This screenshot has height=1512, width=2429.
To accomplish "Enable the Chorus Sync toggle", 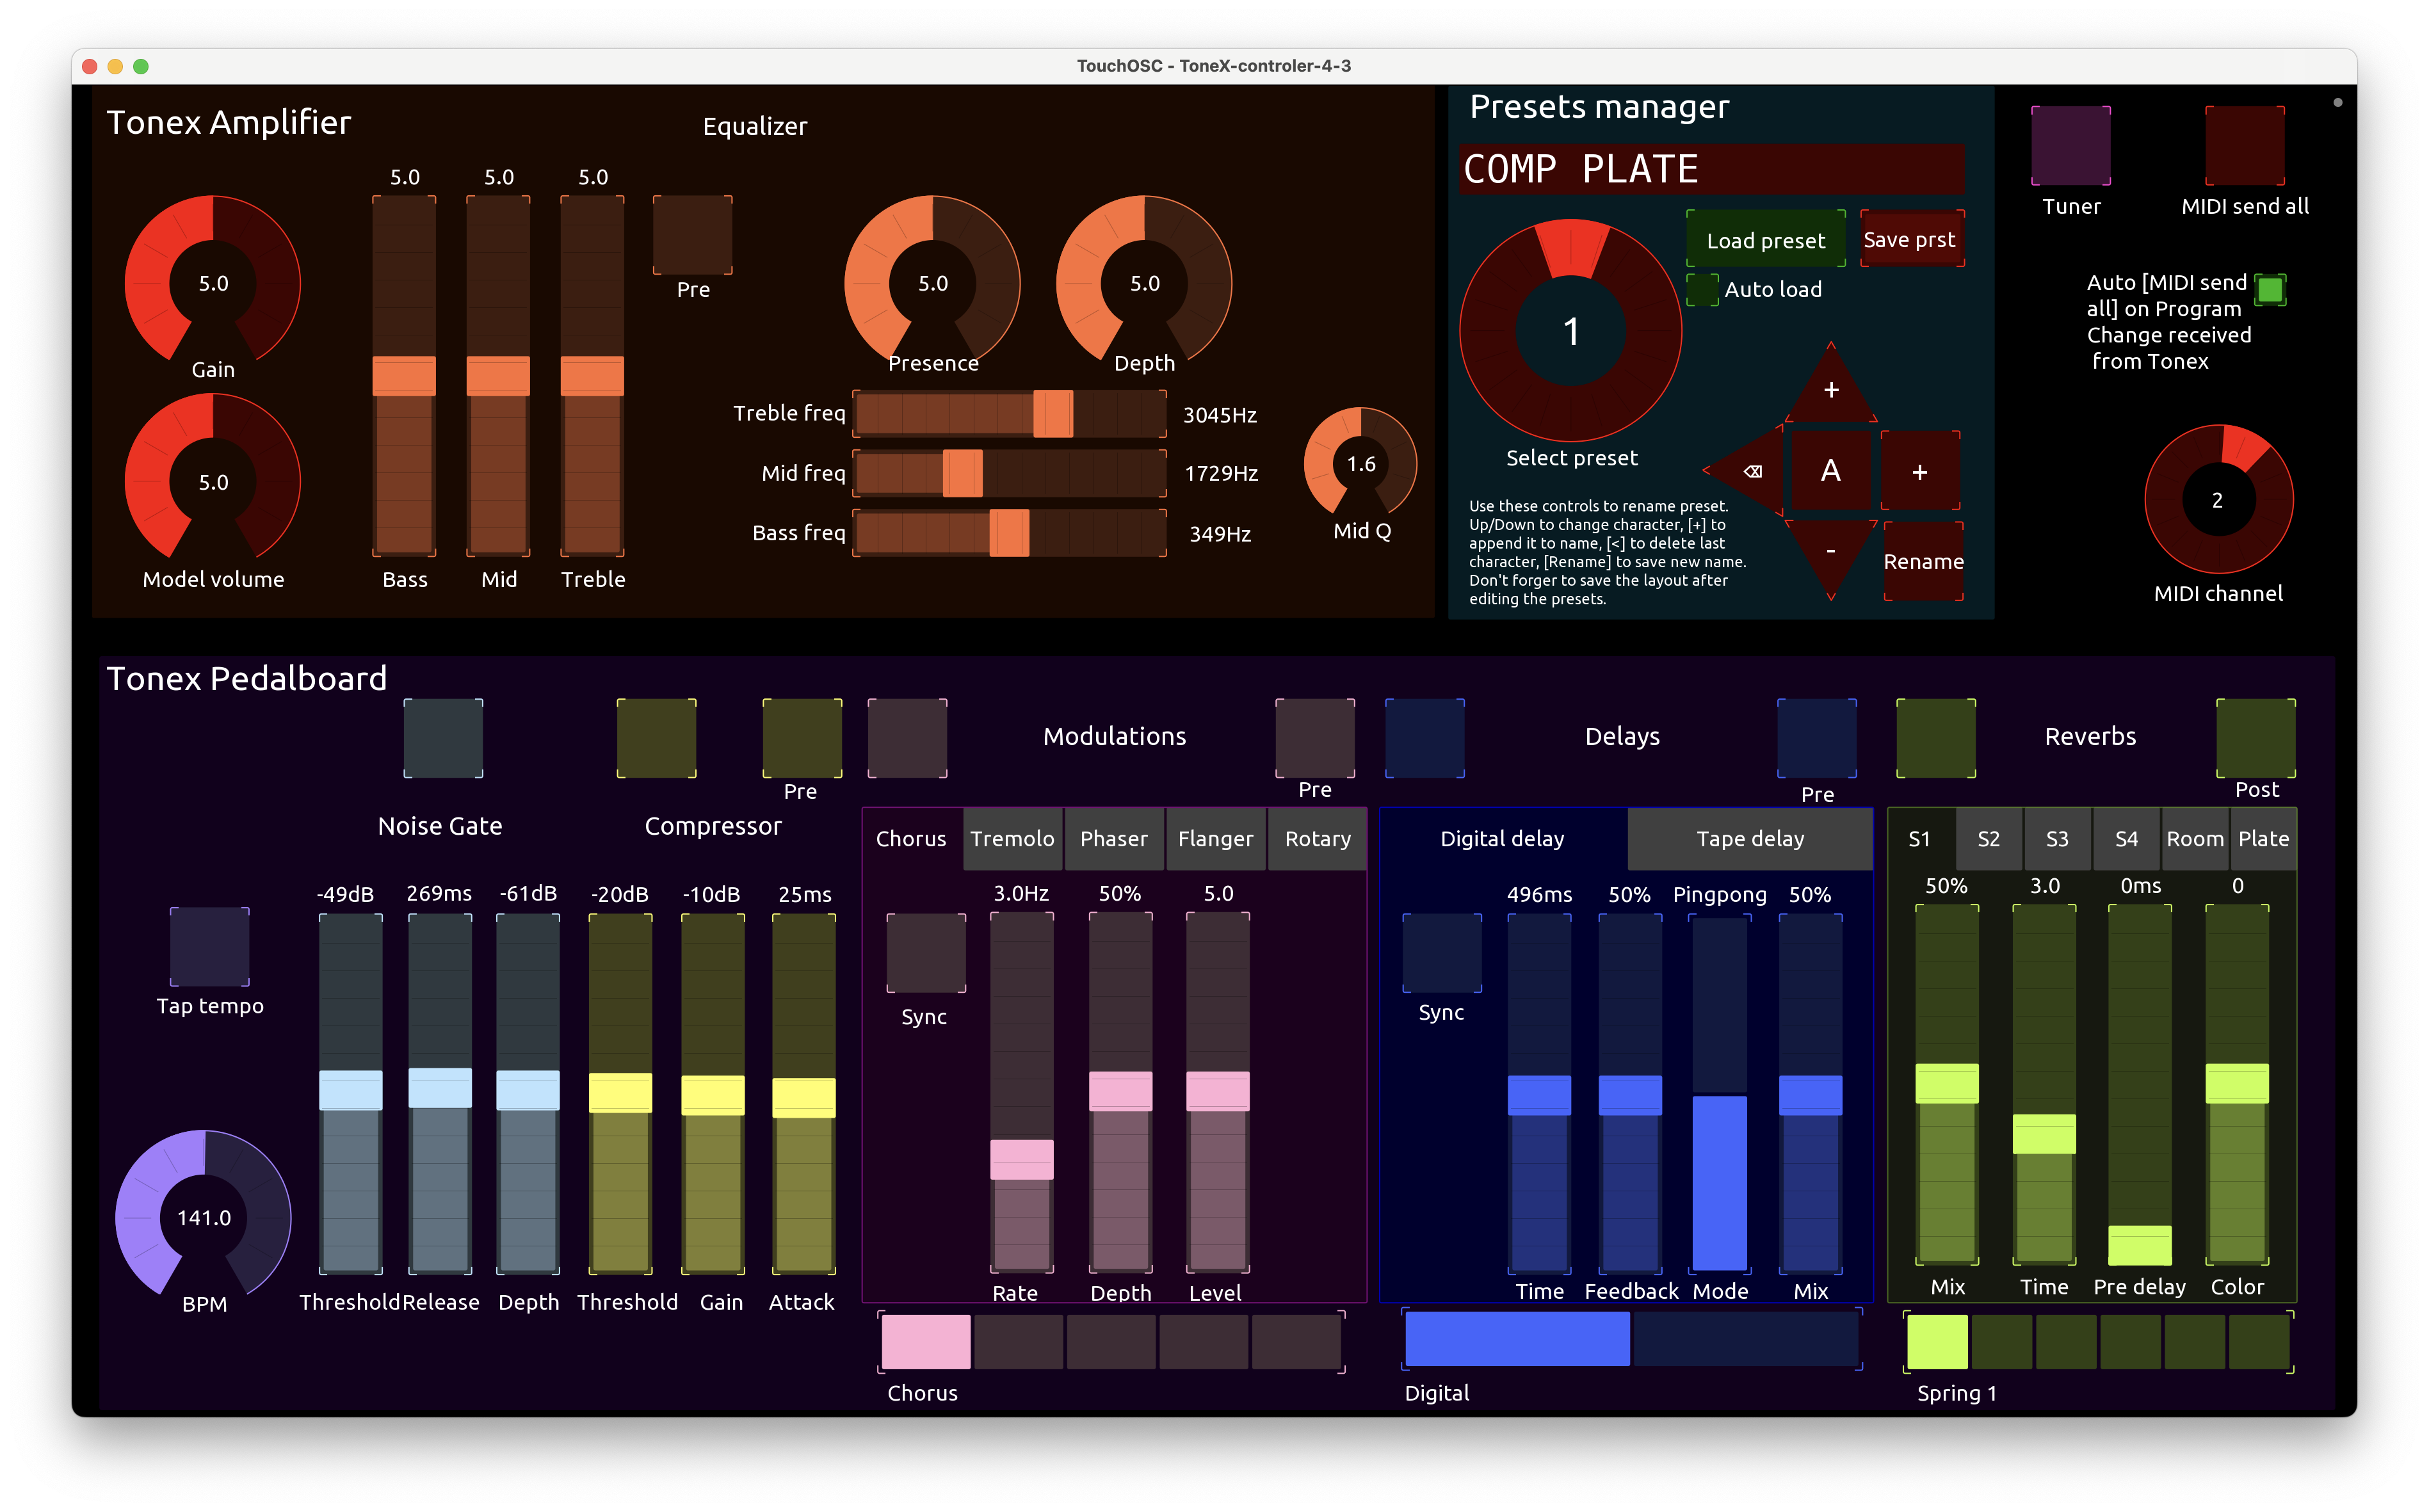I will pyautogui.click(x=926, y=952).
